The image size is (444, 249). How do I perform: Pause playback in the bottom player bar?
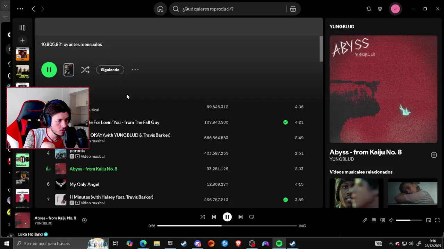tap(227, 217)
